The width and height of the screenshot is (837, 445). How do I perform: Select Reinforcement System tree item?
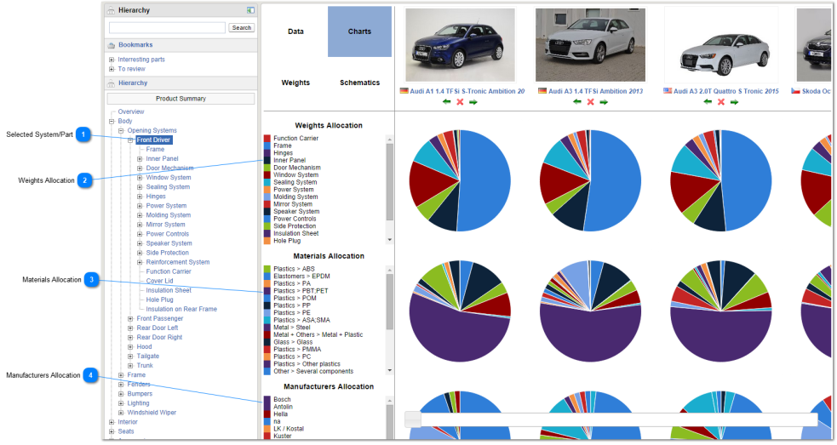click(178, 263)
